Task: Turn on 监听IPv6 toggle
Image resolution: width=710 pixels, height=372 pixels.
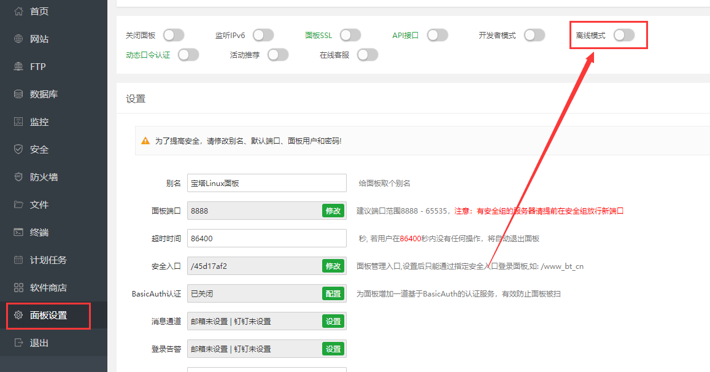Action: pos(263,36)
